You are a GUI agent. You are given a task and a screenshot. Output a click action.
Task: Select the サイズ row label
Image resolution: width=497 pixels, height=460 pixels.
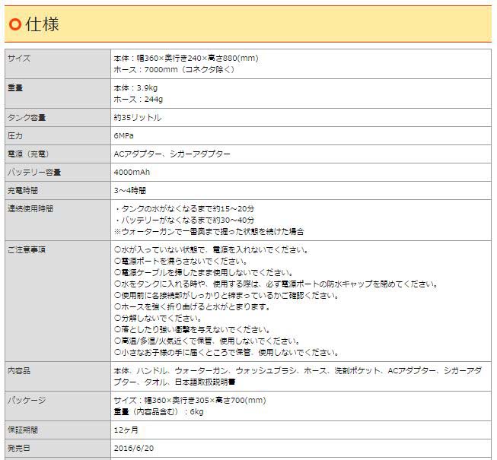[19, 59]
